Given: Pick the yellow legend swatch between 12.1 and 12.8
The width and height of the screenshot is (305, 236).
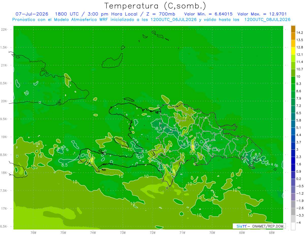Looking at the screenshot, I should 293,51.
